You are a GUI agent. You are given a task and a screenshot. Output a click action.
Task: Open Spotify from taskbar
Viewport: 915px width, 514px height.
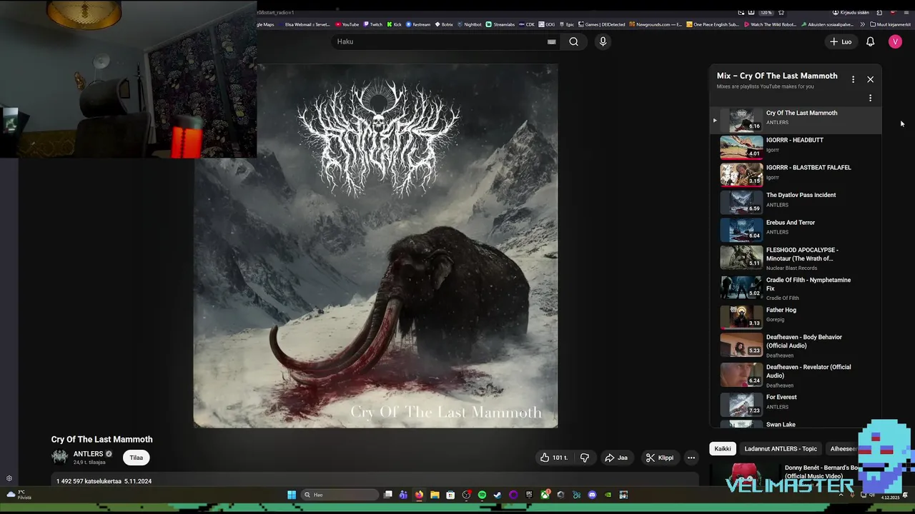(x=482, y=495)
